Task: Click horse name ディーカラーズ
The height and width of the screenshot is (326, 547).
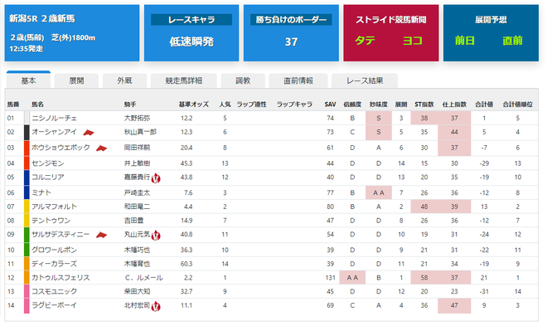Action: point(54,264)
